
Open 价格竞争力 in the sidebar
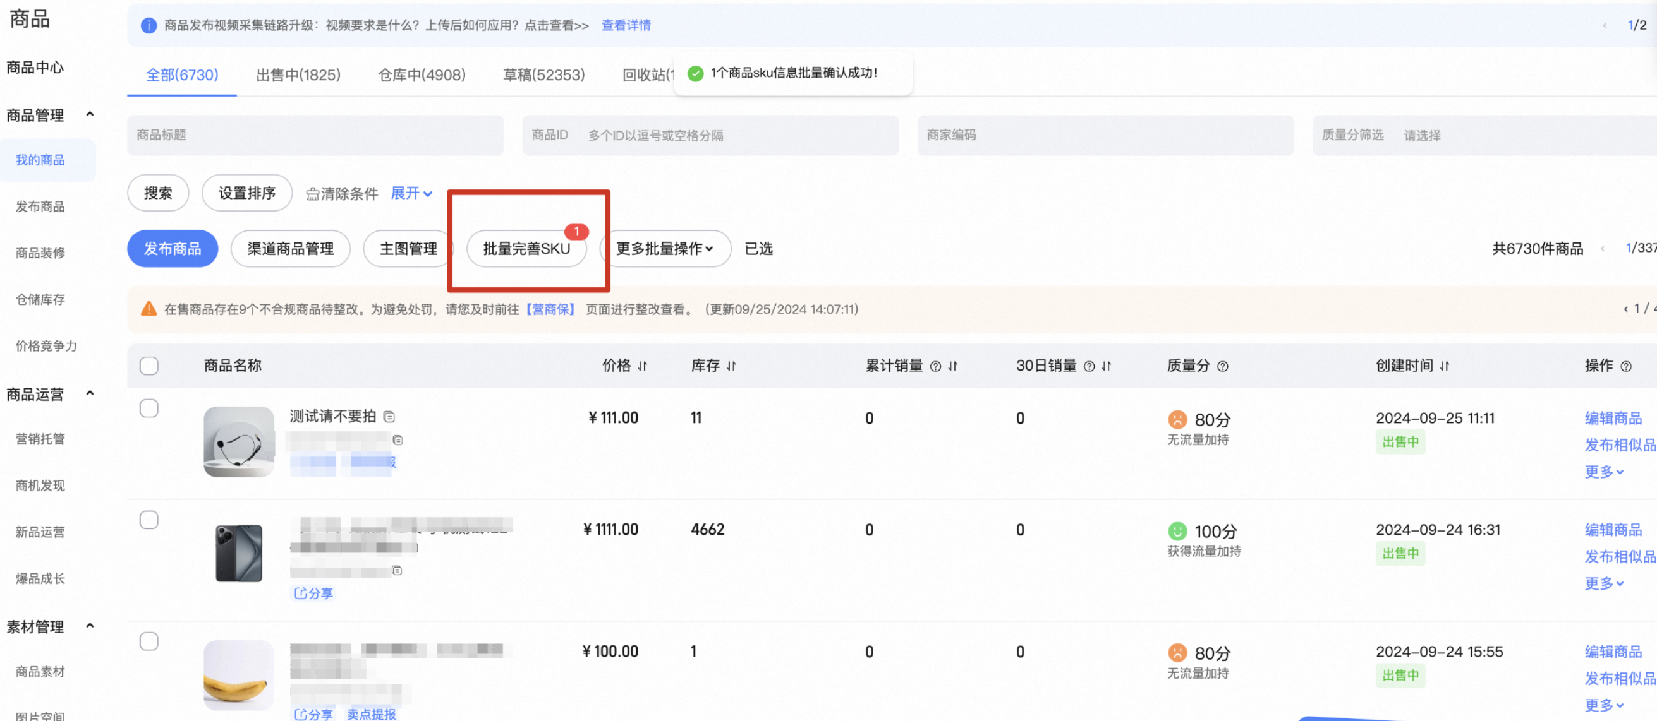click(46, 346)
